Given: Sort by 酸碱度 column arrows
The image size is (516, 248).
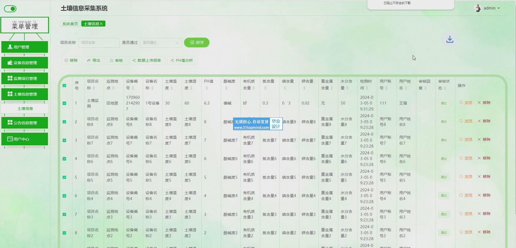Looking at the screenshot, I should coord(226,88).
